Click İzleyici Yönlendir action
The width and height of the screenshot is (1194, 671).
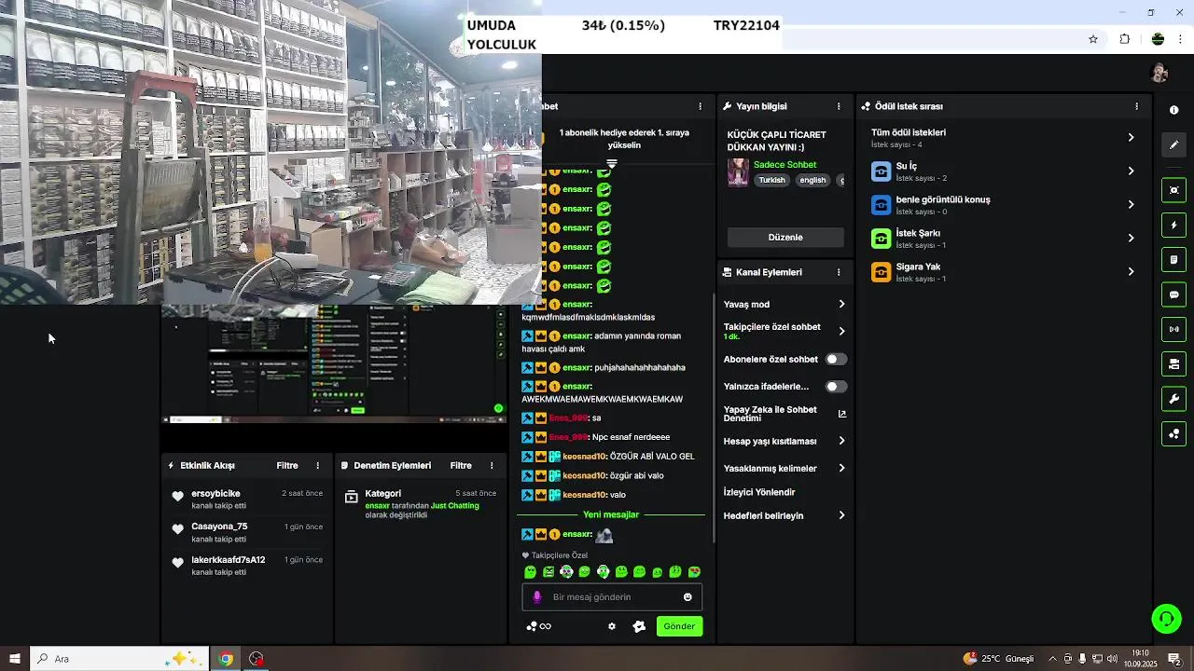click(x=759, y=492)
